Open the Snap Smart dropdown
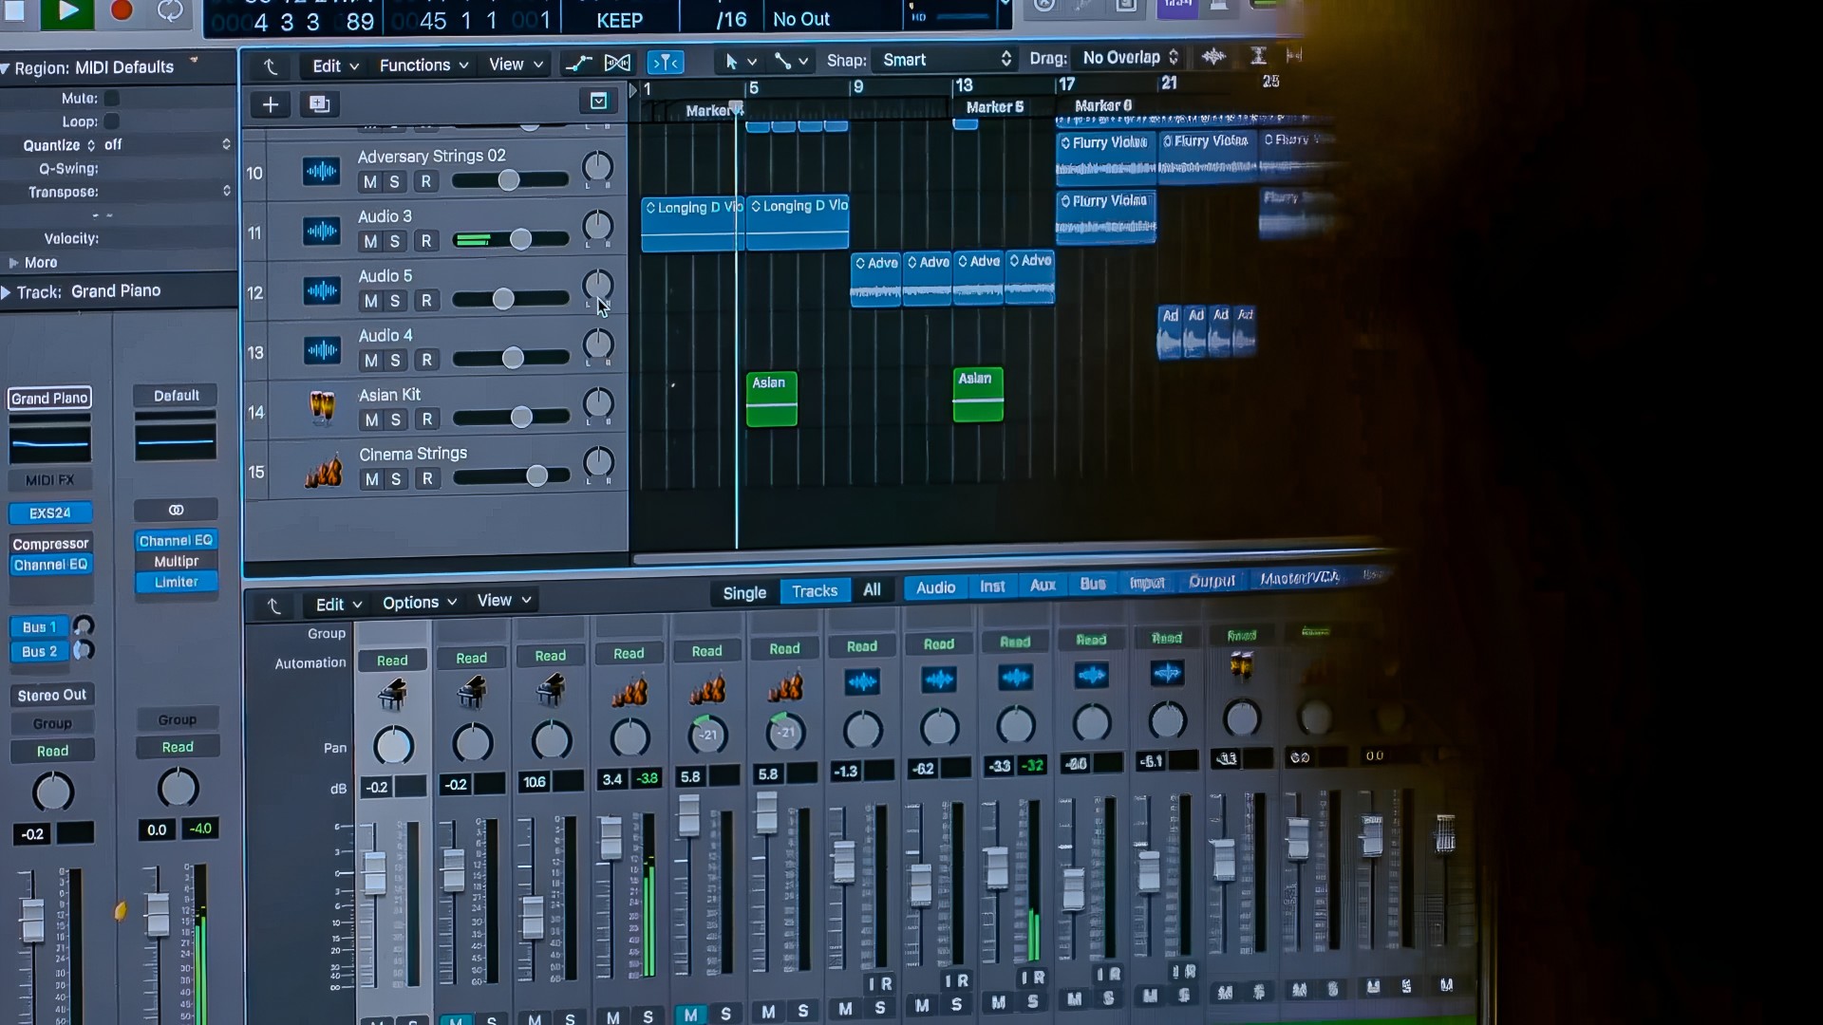 946,60
